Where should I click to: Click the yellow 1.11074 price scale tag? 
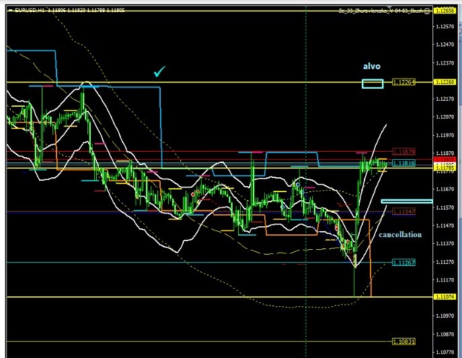tap(445, 297)
